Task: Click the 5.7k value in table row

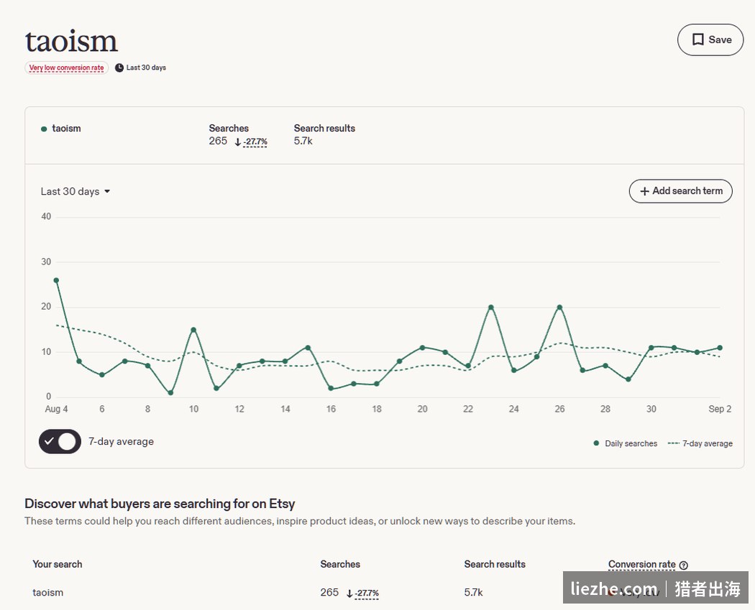Action: pyautogui.click(x=473, y=593)
